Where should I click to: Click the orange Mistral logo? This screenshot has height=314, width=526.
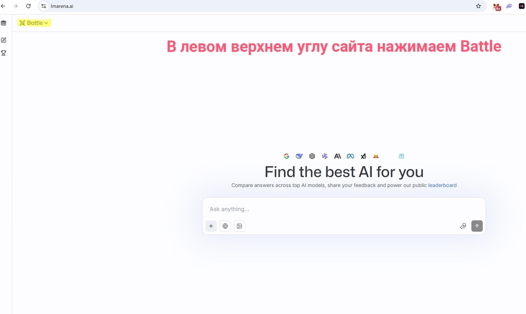tap(376, 156)
